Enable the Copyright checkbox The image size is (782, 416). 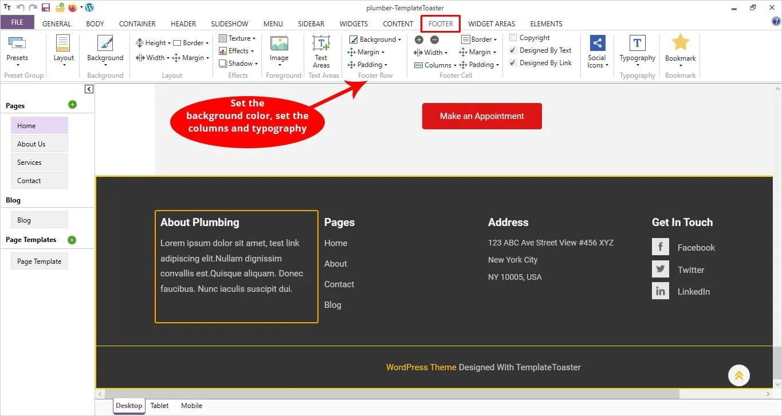coord(512,37)
